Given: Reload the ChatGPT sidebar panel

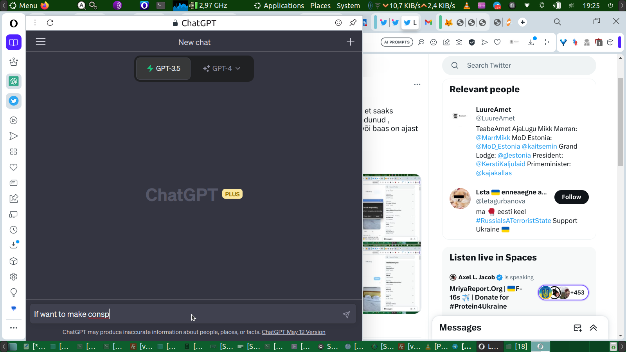Looking at the screenshot, I should [50, 23].
